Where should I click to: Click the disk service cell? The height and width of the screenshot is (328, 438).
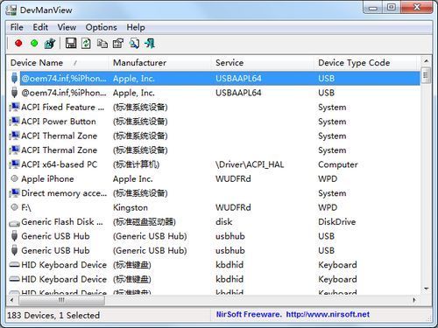tap(224, 222)
